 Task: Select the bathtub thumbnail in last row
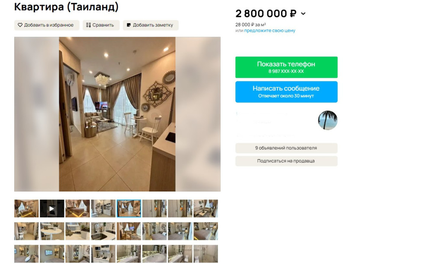tap(154, 254)
